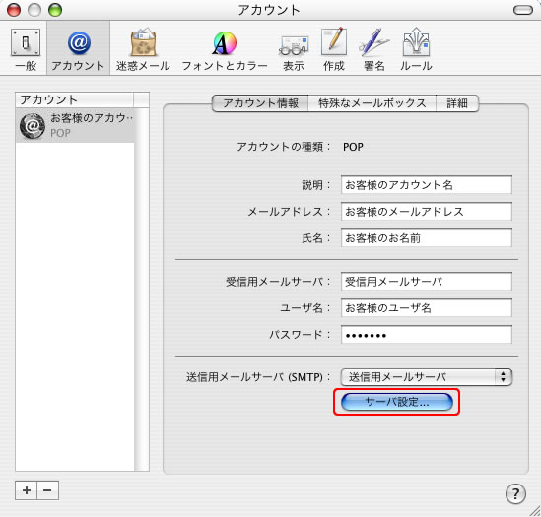
Task: Open help with the question mark button
Action: point(515,493)
